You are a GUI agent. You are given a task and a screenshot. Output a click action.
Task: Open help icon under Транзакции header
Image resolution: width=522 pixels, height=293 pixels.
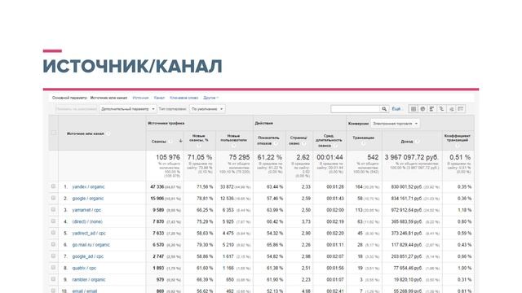pyautogui.click(x=363, y=143)
